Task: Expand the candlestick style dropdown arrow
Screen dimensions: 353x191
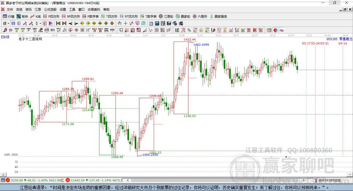Action: point(40,23)
